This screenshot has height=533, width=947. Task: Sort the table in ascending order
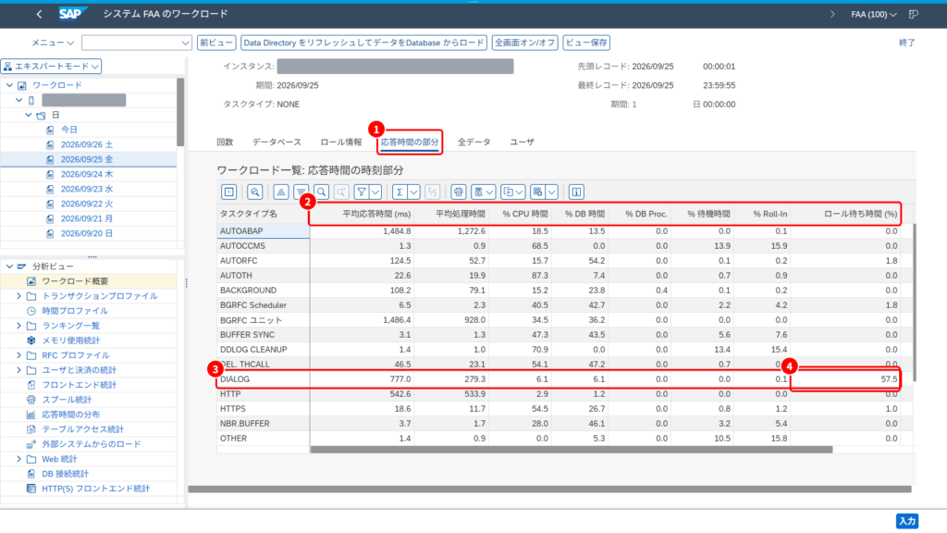point(281,192)
